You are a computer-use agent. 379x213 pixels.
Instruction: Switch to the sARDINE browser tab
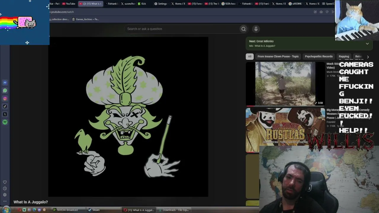(296, 4)
